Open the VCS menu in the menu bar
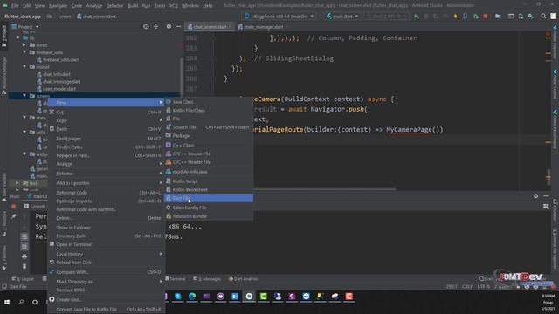 pos(173,6)
